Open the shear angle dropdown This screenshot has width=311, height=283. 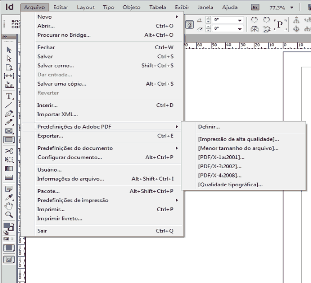(239, 29)
